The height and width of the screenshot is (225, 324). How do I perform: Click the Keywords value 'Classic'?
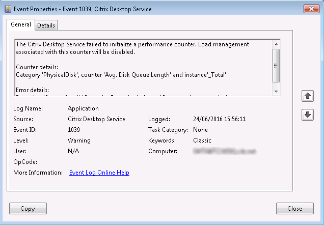(202, 140)
